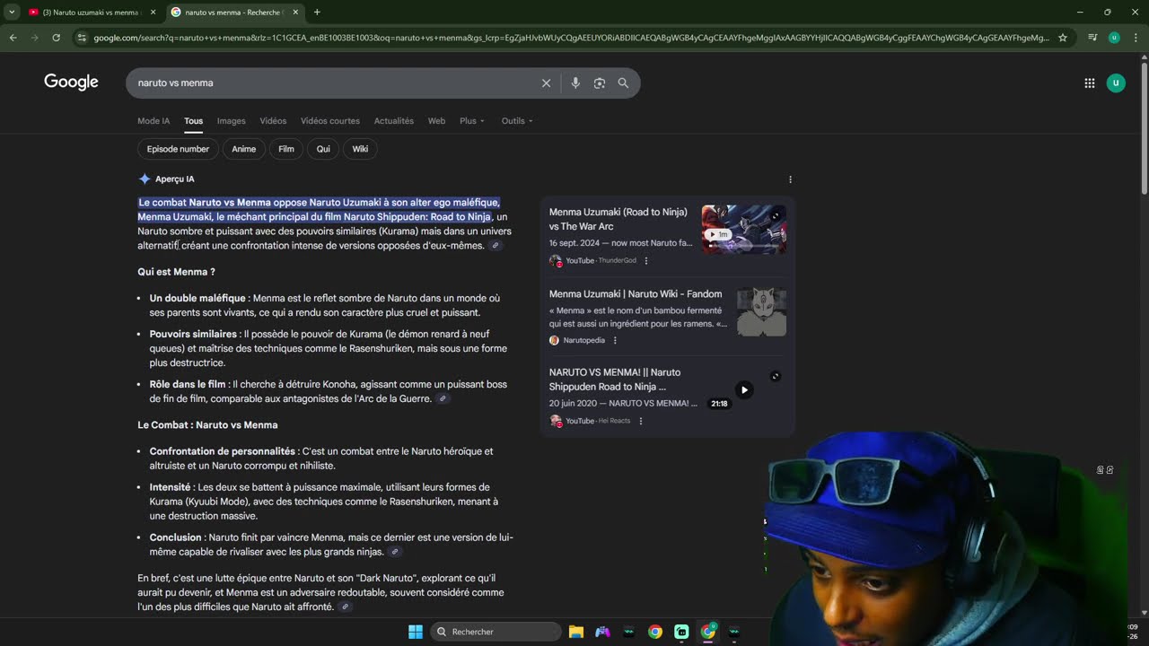Reload the page with the refresh icon

coord(56,38)
